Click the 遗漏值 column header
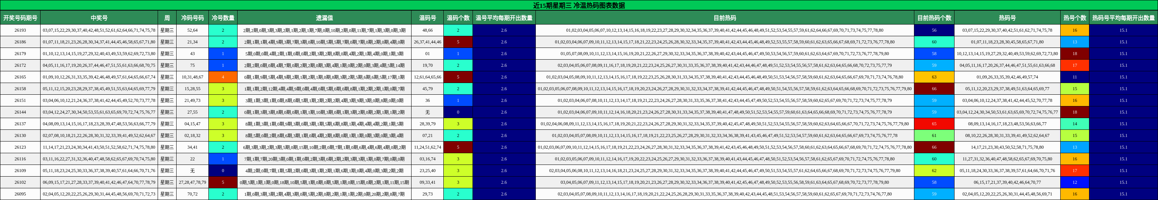The image size is (1158, 200). [324, 18]
